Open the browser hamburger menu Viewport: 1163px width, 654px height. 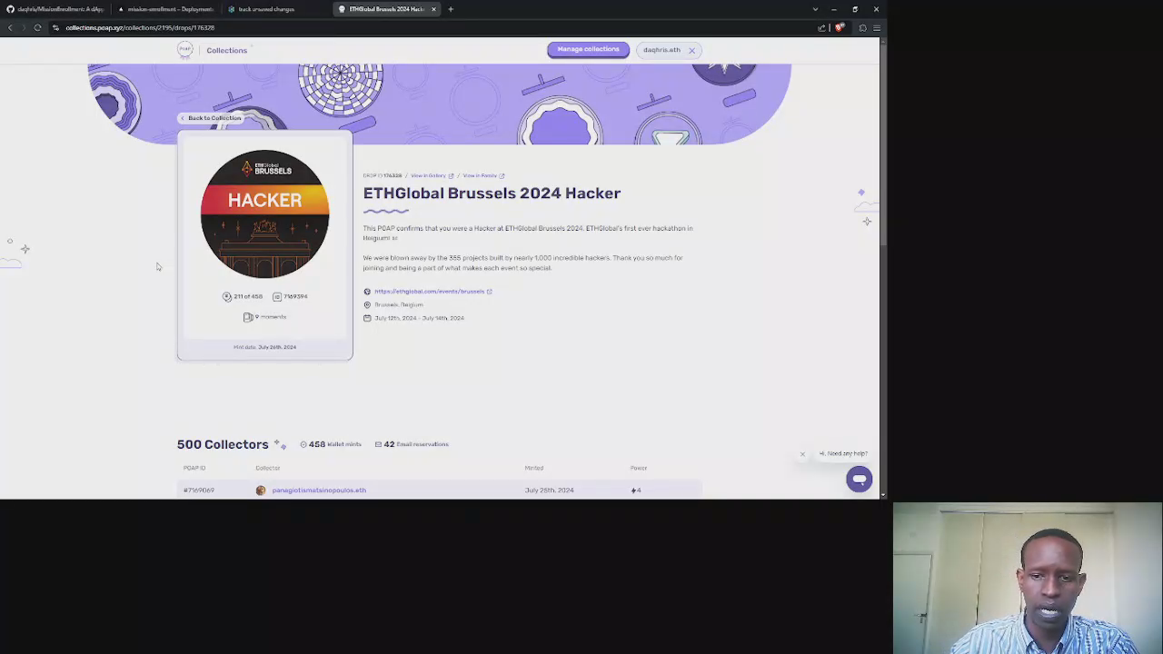click(877, 27)
